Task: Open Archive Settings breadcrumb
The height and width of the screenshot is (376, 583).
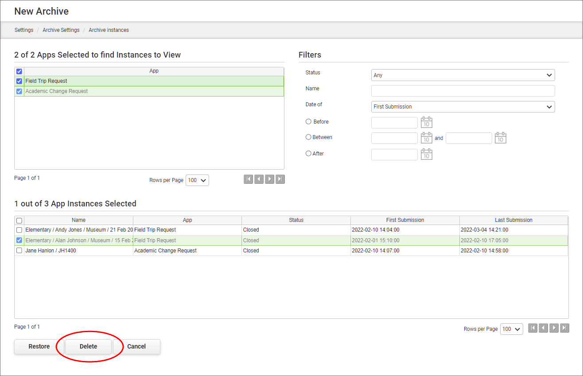Action: click(x=61, y=30)
